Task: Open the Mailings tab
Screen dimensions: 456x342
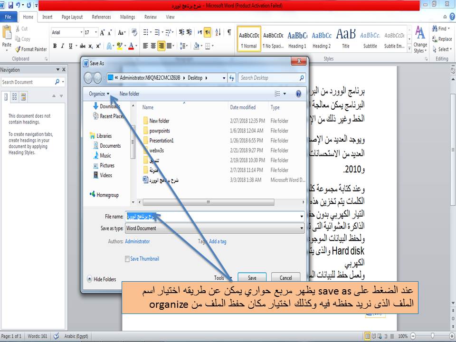Action: tap(127, 17)
